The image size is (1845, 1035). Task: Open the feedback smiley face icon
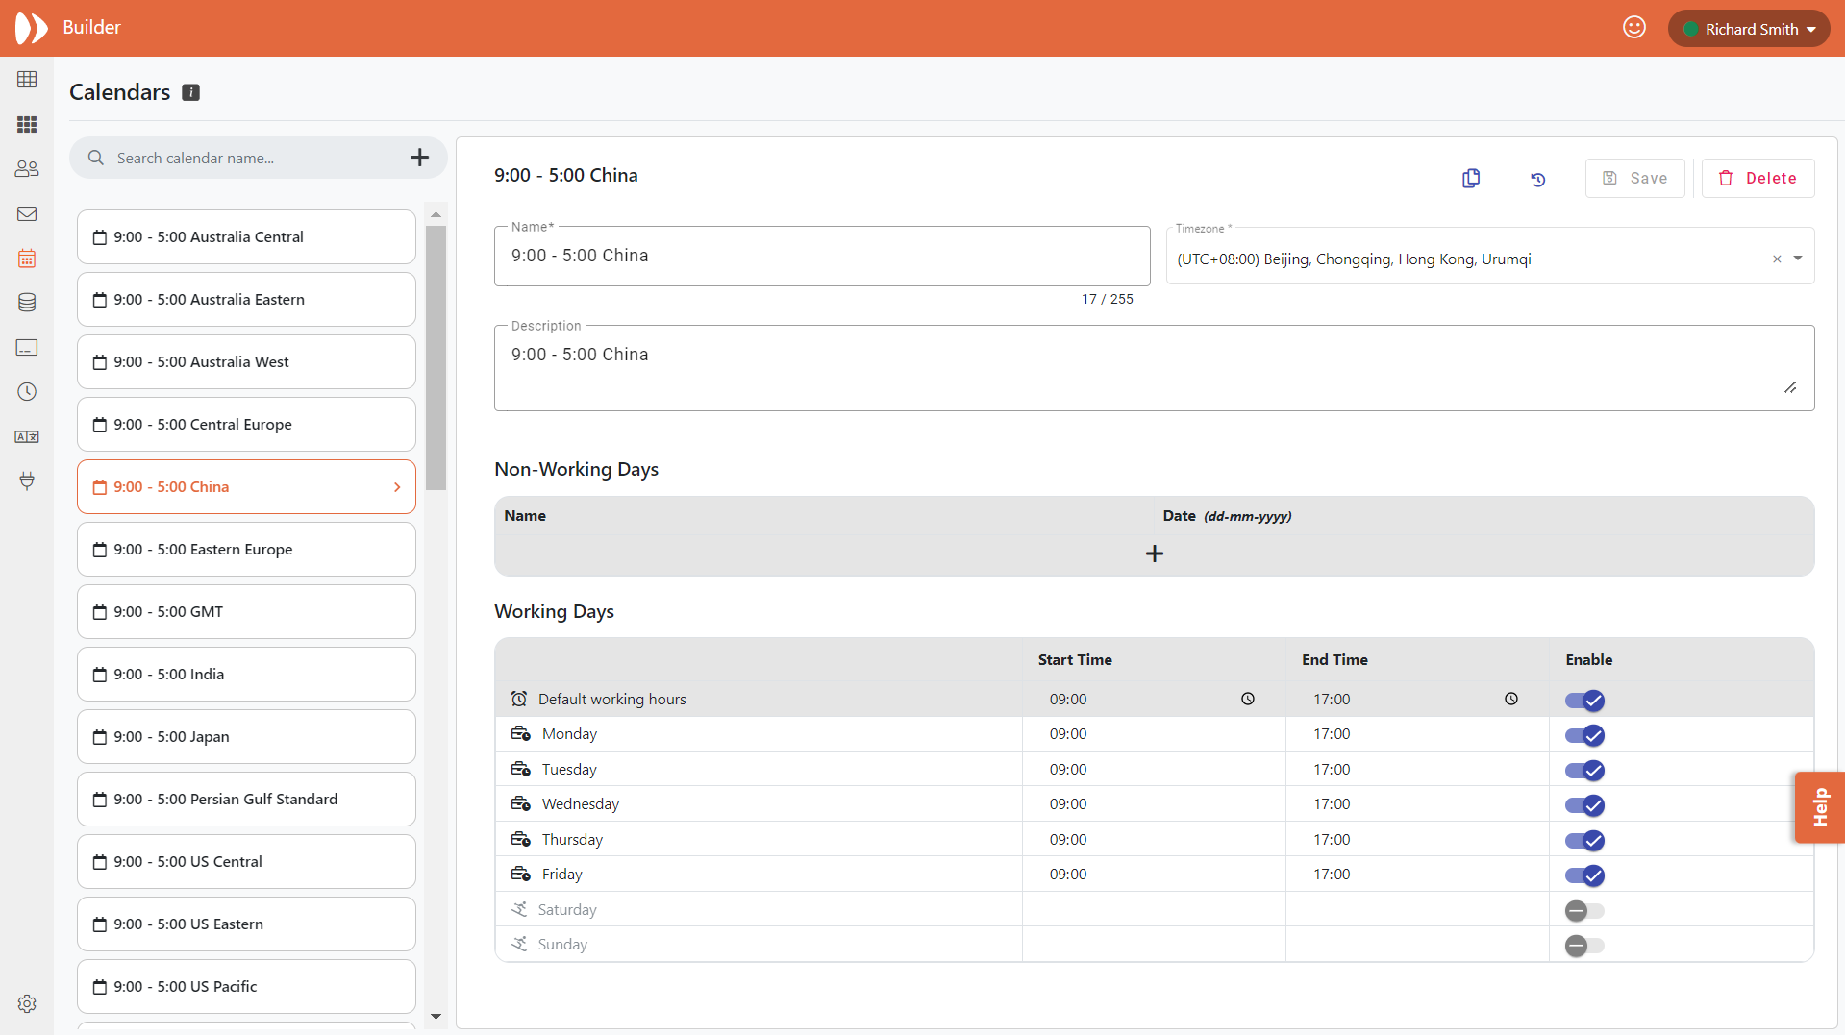pyautogui.click(x=1633, y=28)
